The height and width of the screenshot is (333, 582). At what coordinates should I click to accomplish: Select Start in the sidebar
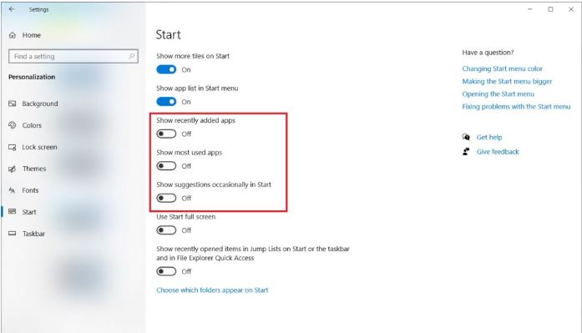tap(29, 212)
